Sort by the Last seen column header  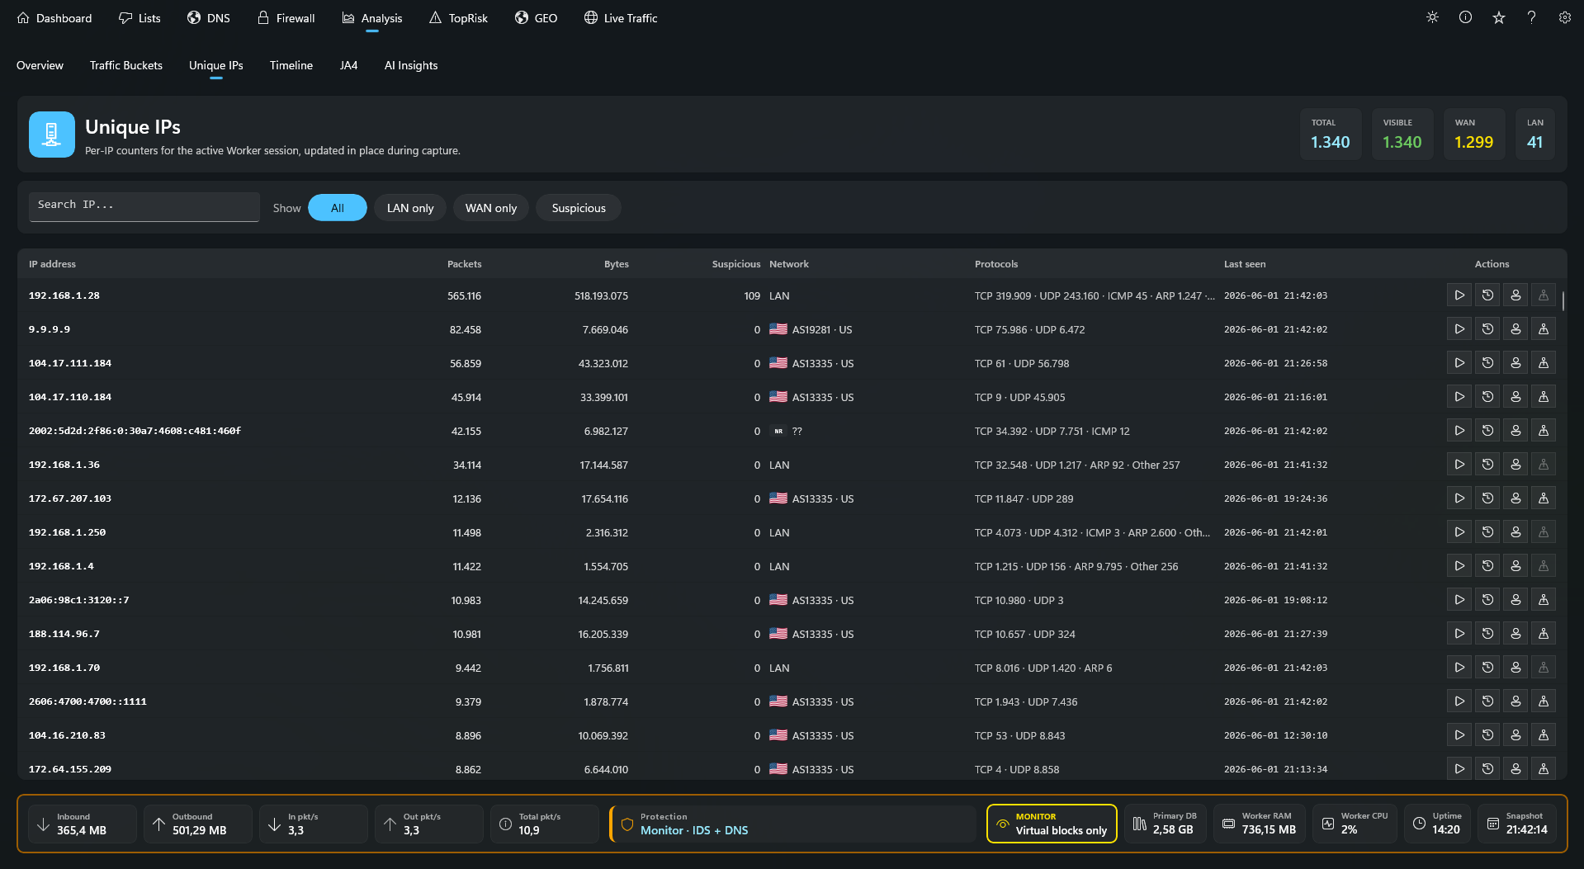click(x=1244, y=264)
